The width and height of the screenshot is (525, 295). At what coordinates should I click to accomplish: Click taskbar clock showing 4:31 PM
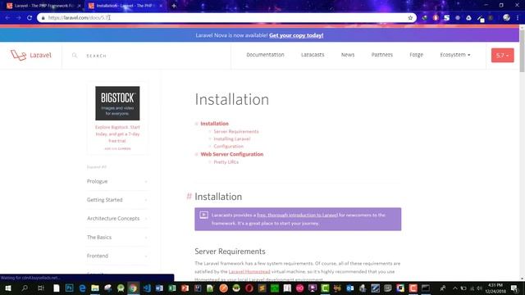pyautogui.click(x=495, y=288)
